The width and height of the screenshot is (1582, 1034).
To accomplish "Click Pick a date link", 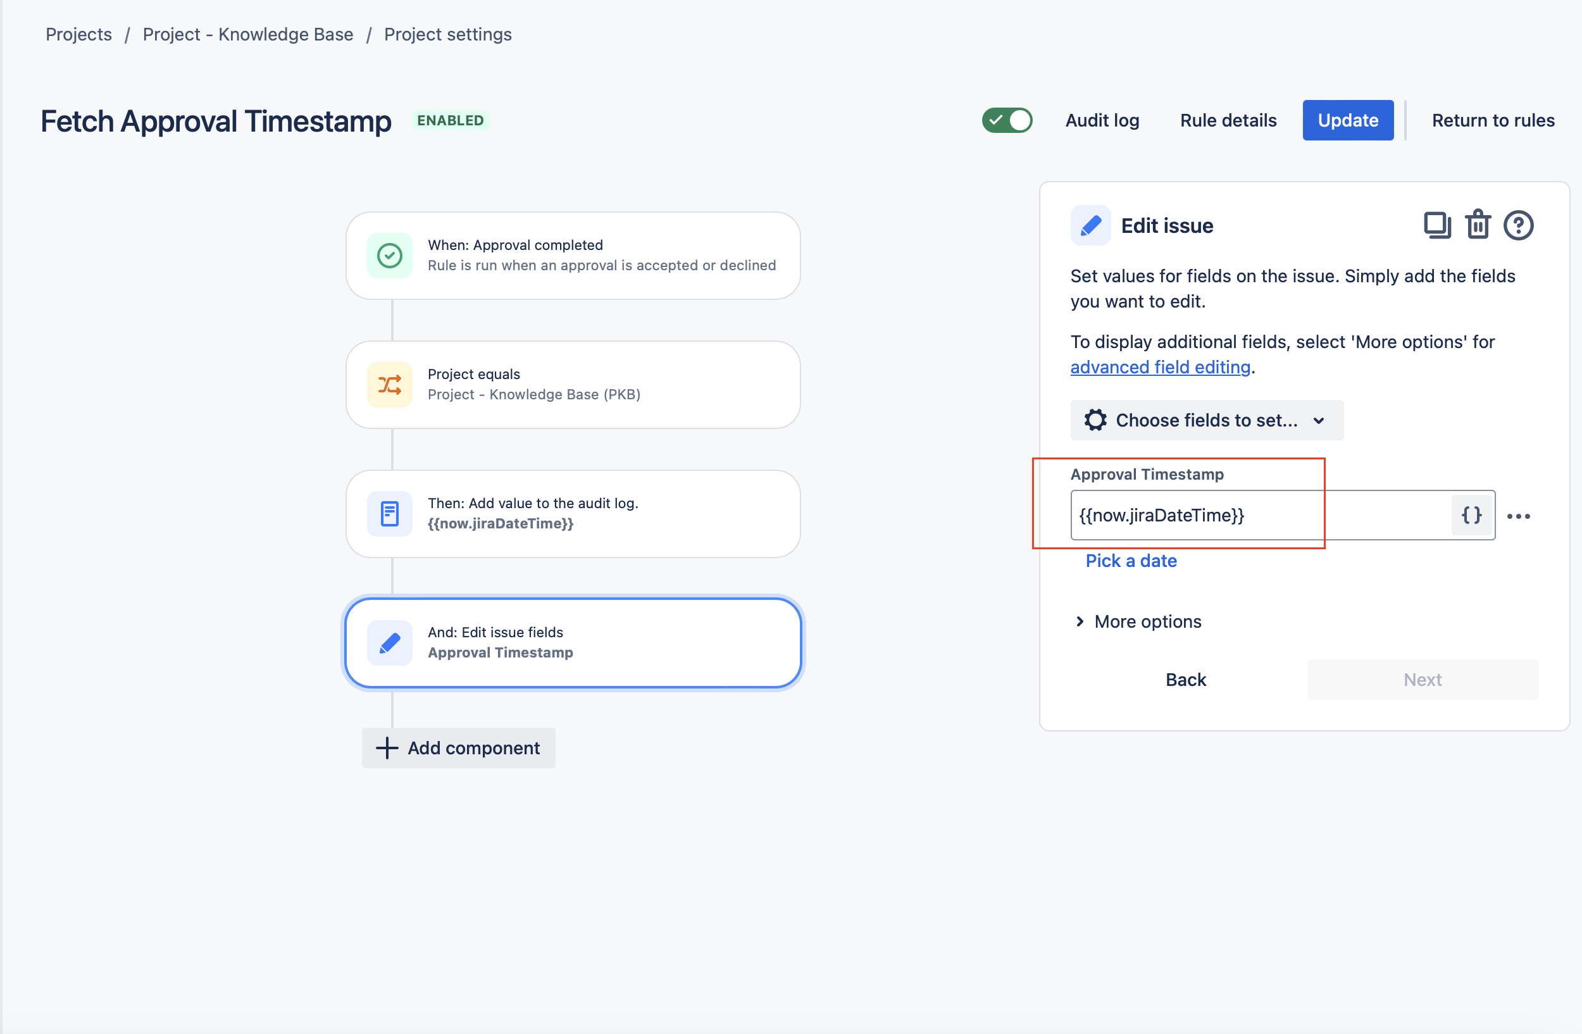I will pyautogui.click(x=1131, y=561).
